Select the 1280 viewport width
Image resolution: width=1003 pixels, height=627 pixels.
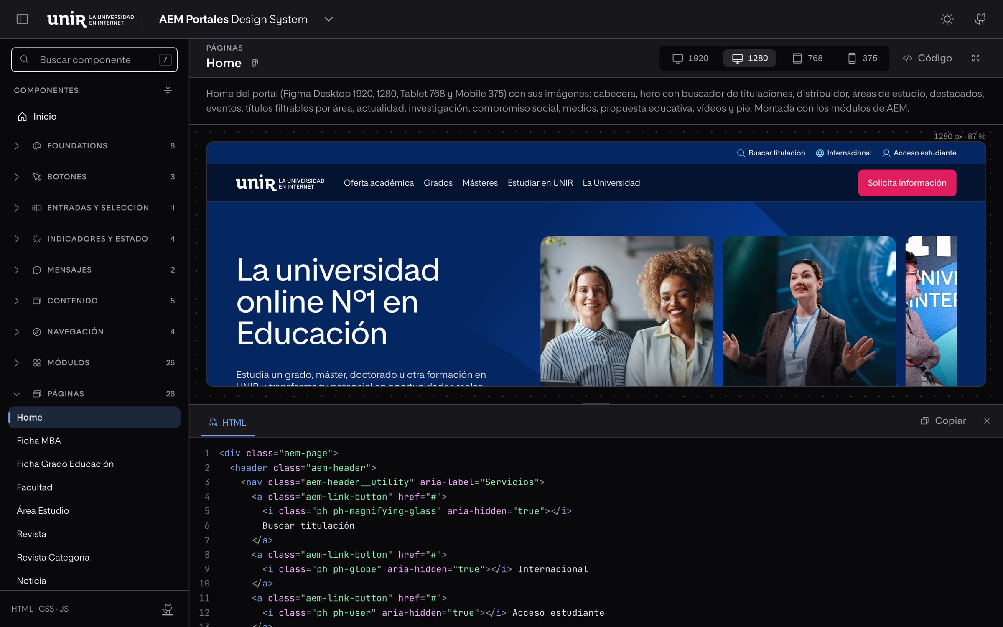750,58
